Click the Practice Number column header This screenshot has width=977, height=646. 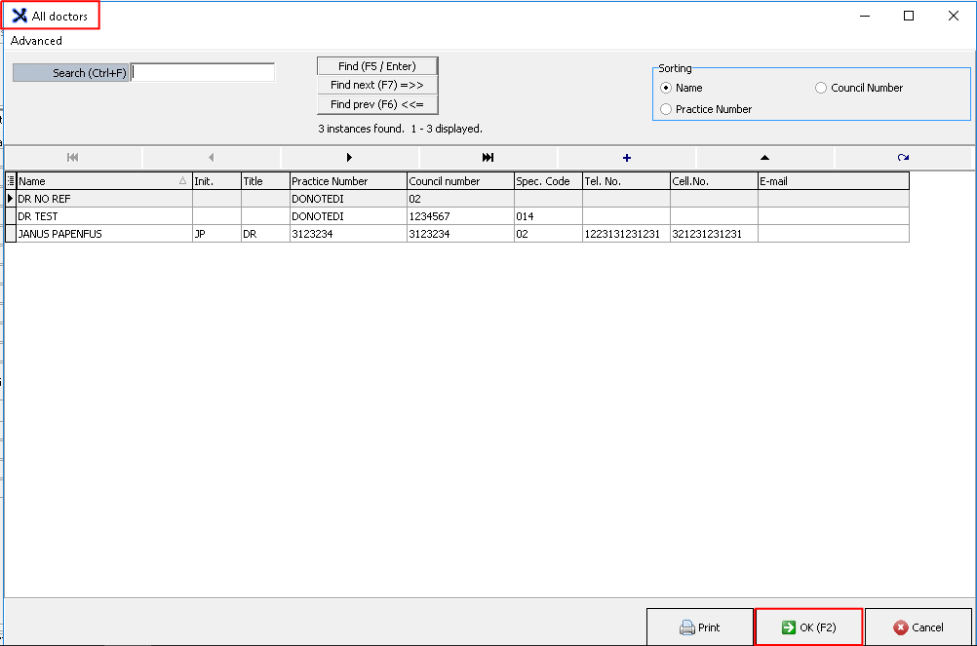pos(347,181)
